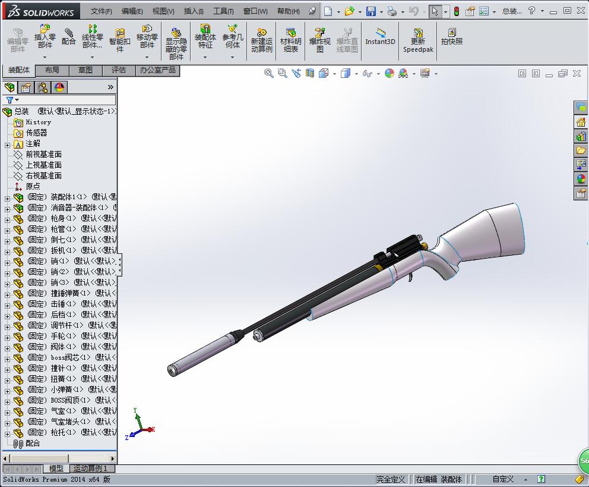589x487 pixels.
Task: Click 显示隐藏的零部件 icon
Action: pyautogui.click(x=176, y=43)
